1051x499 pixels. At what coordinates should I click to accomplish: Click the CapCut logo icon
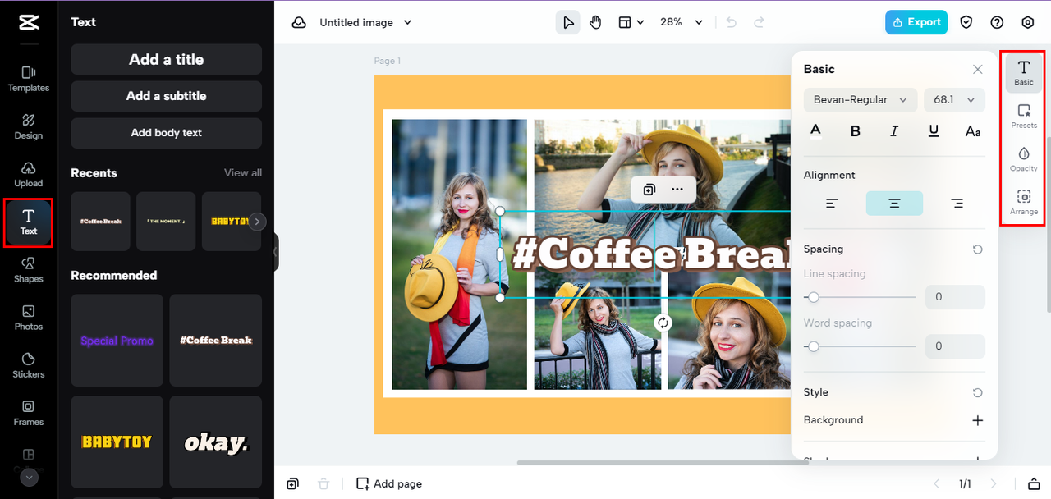coord(29,22)
